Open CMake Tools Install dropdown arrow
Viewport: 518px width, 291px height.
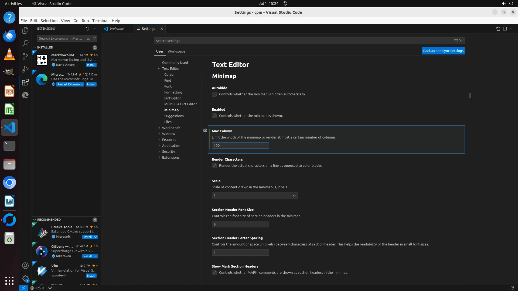tap(96, 237)
